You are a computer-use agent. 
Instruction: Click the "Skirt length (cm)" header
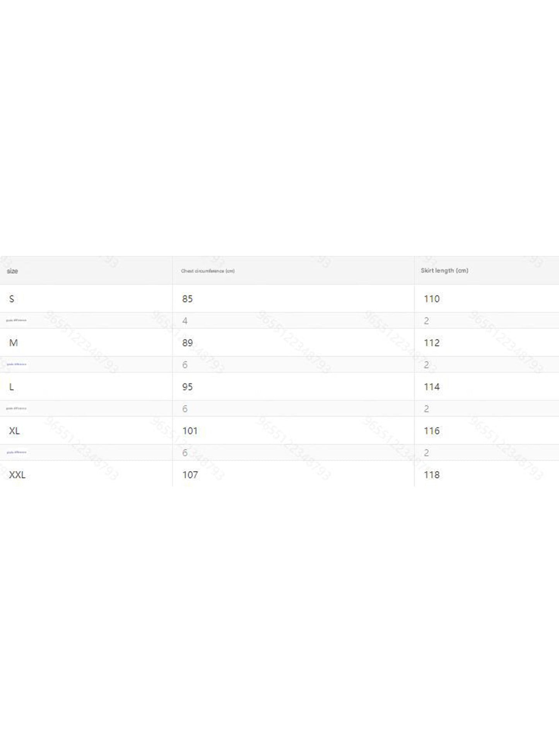coord(444,271)
